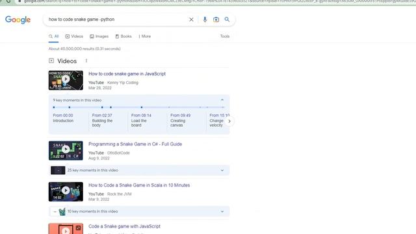The height and width of the screenshot is (234, 416).
Task: Open the Tools options
Action: (225, 36)
